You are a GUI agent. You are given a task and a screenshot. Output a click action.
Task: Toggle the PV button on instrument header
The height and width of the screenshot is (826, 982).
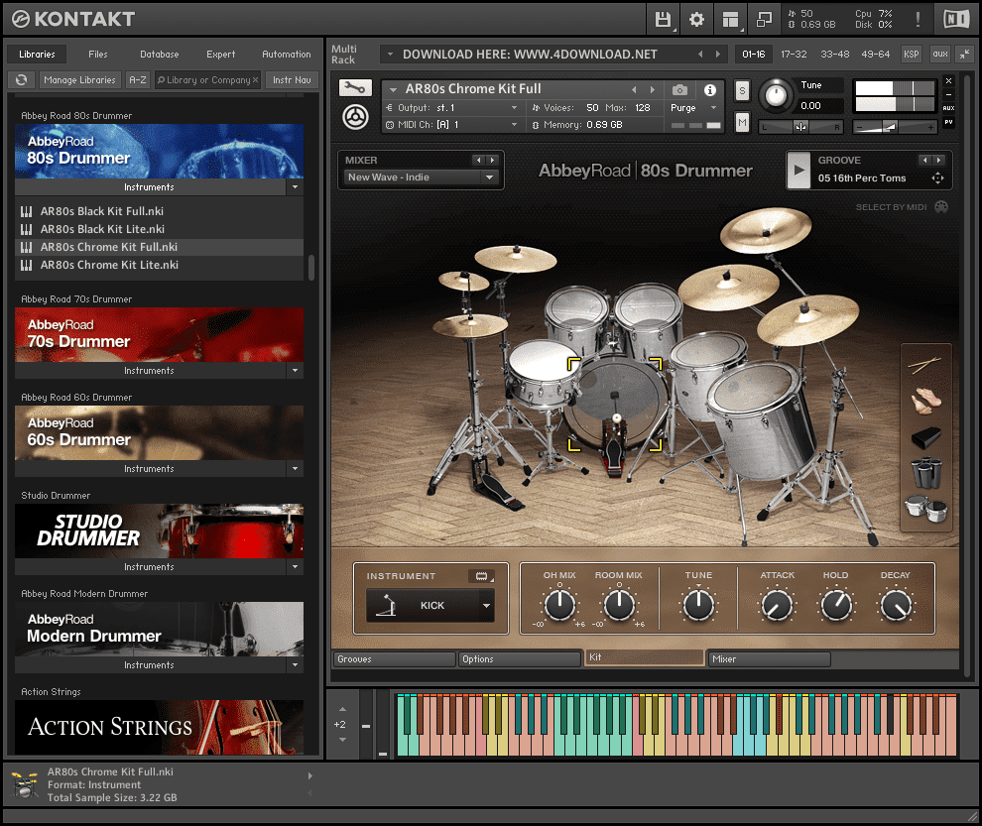click(948, 122)
